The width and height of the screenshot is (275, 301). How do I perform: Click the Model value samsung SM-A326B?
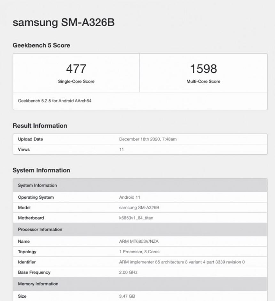[139, 208]
